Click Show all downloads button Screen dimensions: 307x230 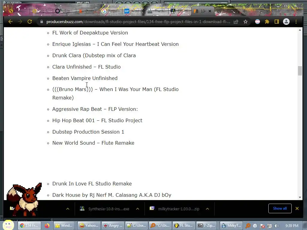[280, 208]
